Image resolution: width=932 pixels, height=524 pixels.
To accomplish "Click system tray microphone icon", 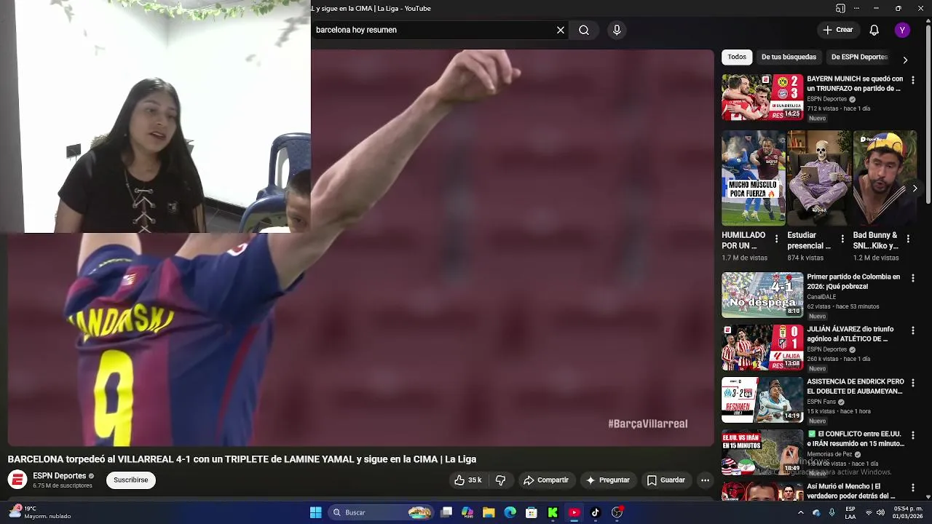I will point(832,512).
